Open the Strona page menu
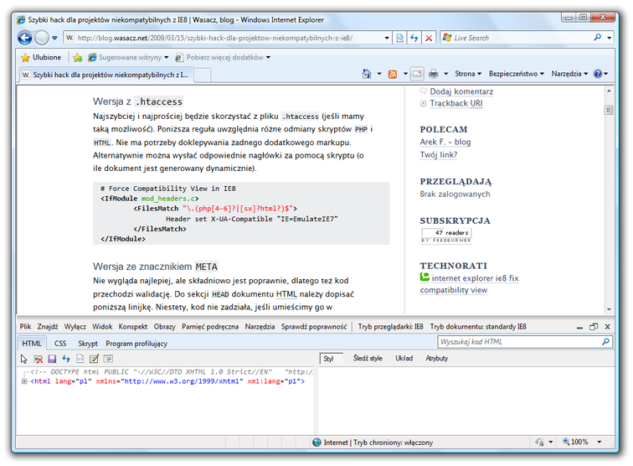Image resolution: width=633 pixels, height=466 pixels. click(468, 74)
